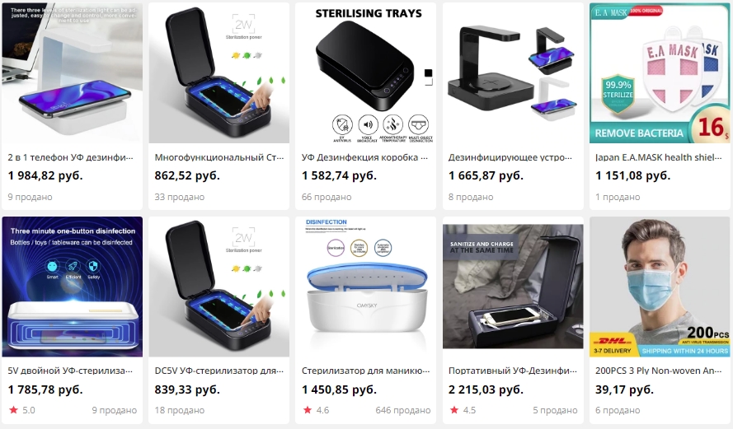View the Sanitize and Charge product photo

pyautogui.click(x=513, y=287)
